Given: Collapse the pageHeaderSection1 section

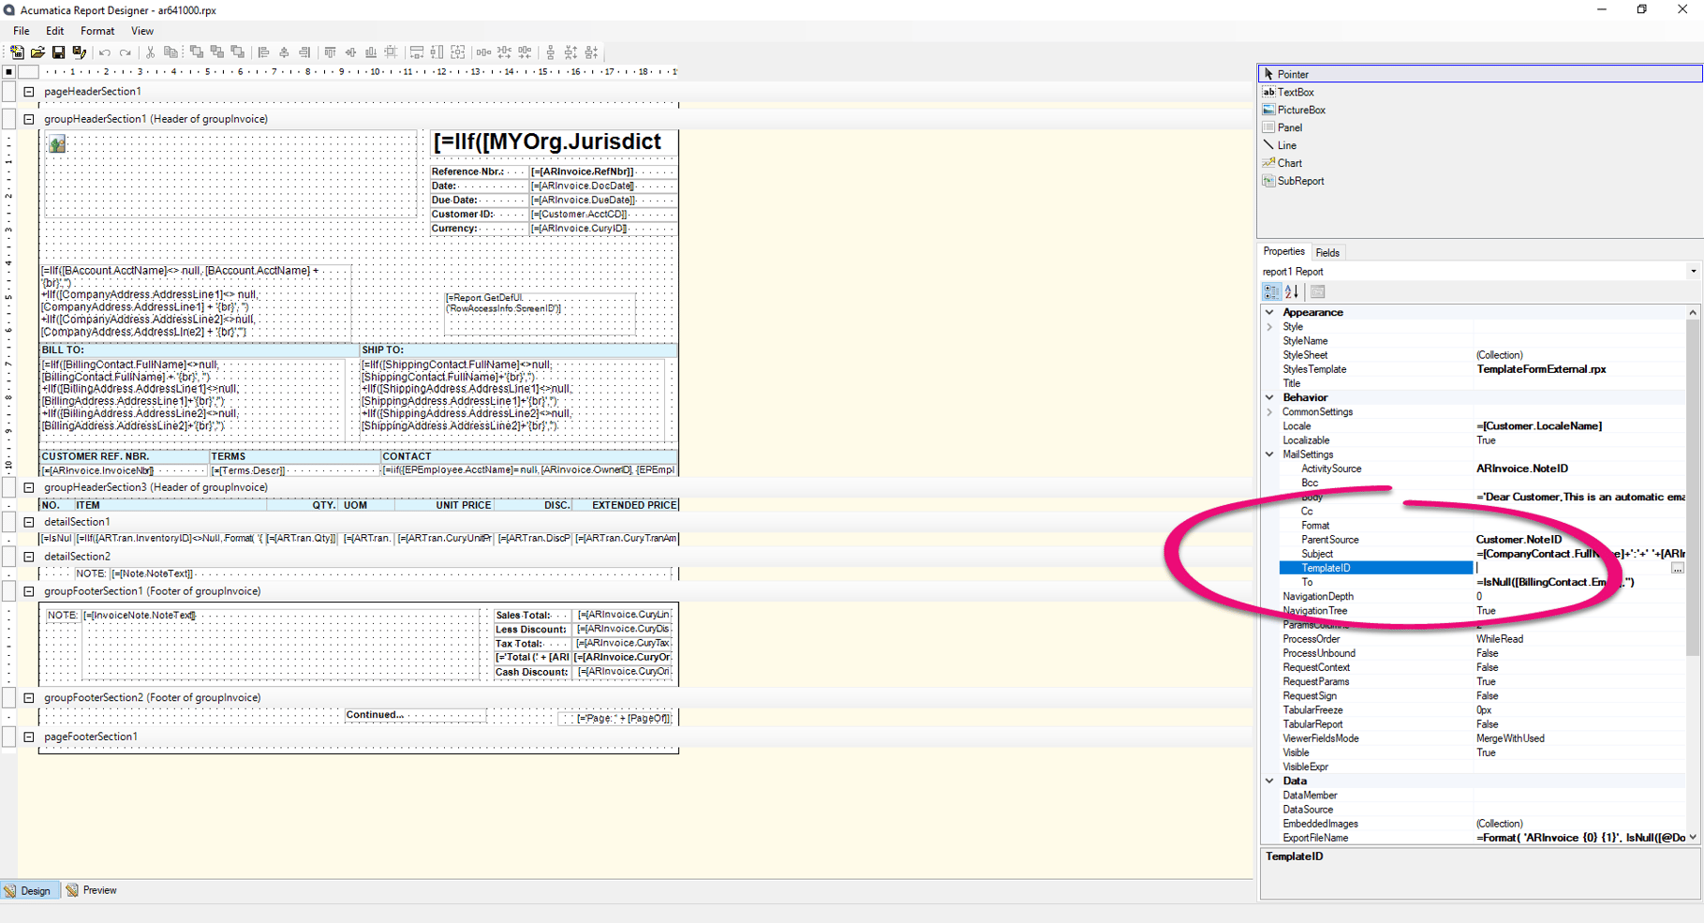Looking at the screenshot, I should click(29, 91).
